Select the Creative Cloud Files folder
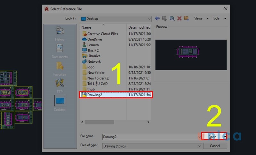 point(102,34)
